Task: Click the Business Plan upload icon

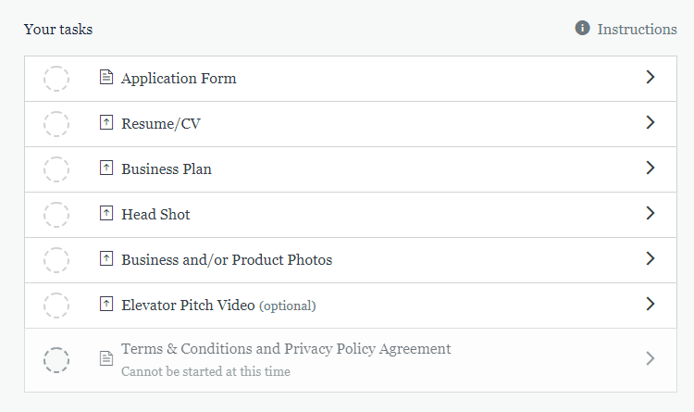Action: click(106, 168)
